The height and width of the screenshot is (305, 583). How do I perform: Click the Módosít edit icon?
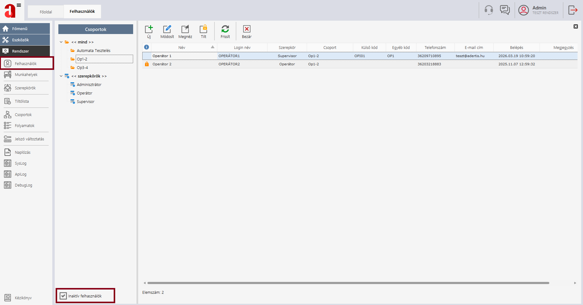[167, 29]
